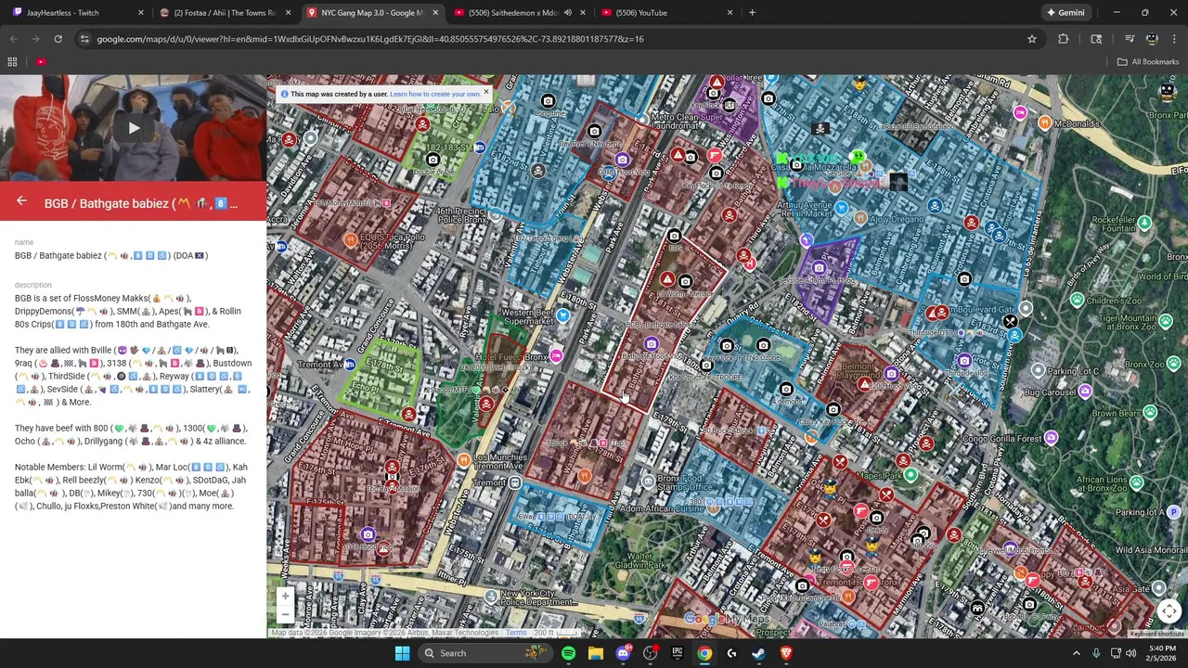Launch Epic Games from the taskbar
Viewport: 1188px width, 668px height.
coord(677,653)
